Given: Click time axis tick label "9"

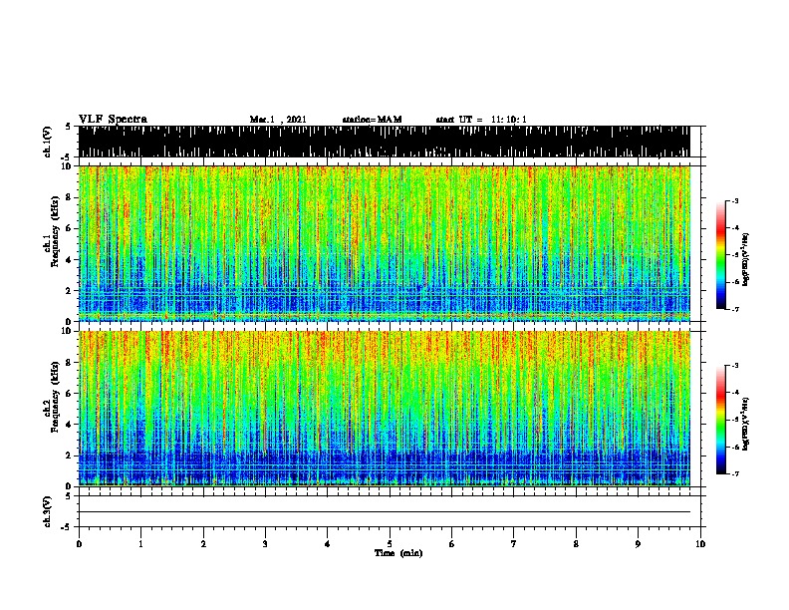Looking at the screenshot, I should tap(638, 544).
